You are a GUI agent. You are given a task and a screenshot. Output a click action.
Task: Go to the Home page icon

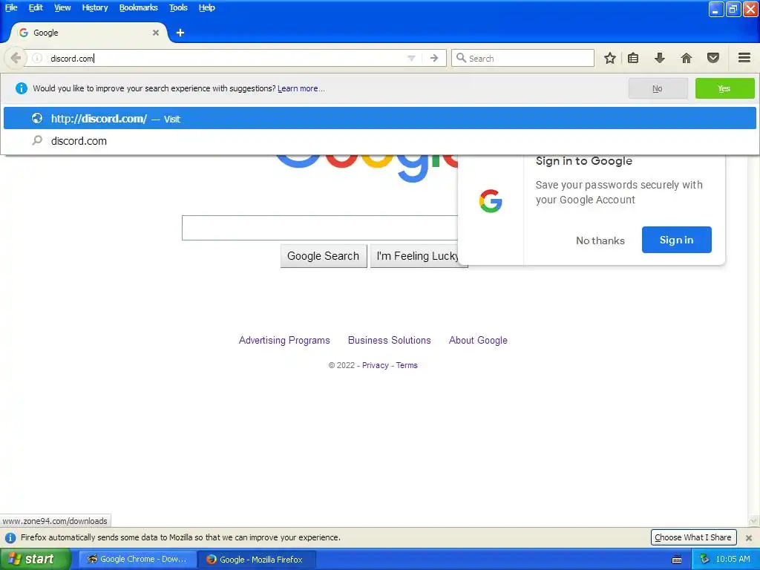[686, 58]
